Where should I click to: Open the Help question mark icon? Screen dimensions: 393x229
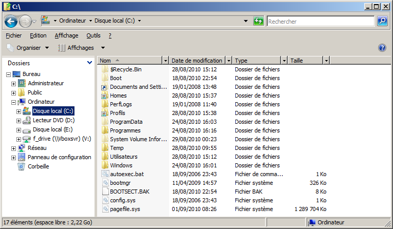tap(382, 48)
